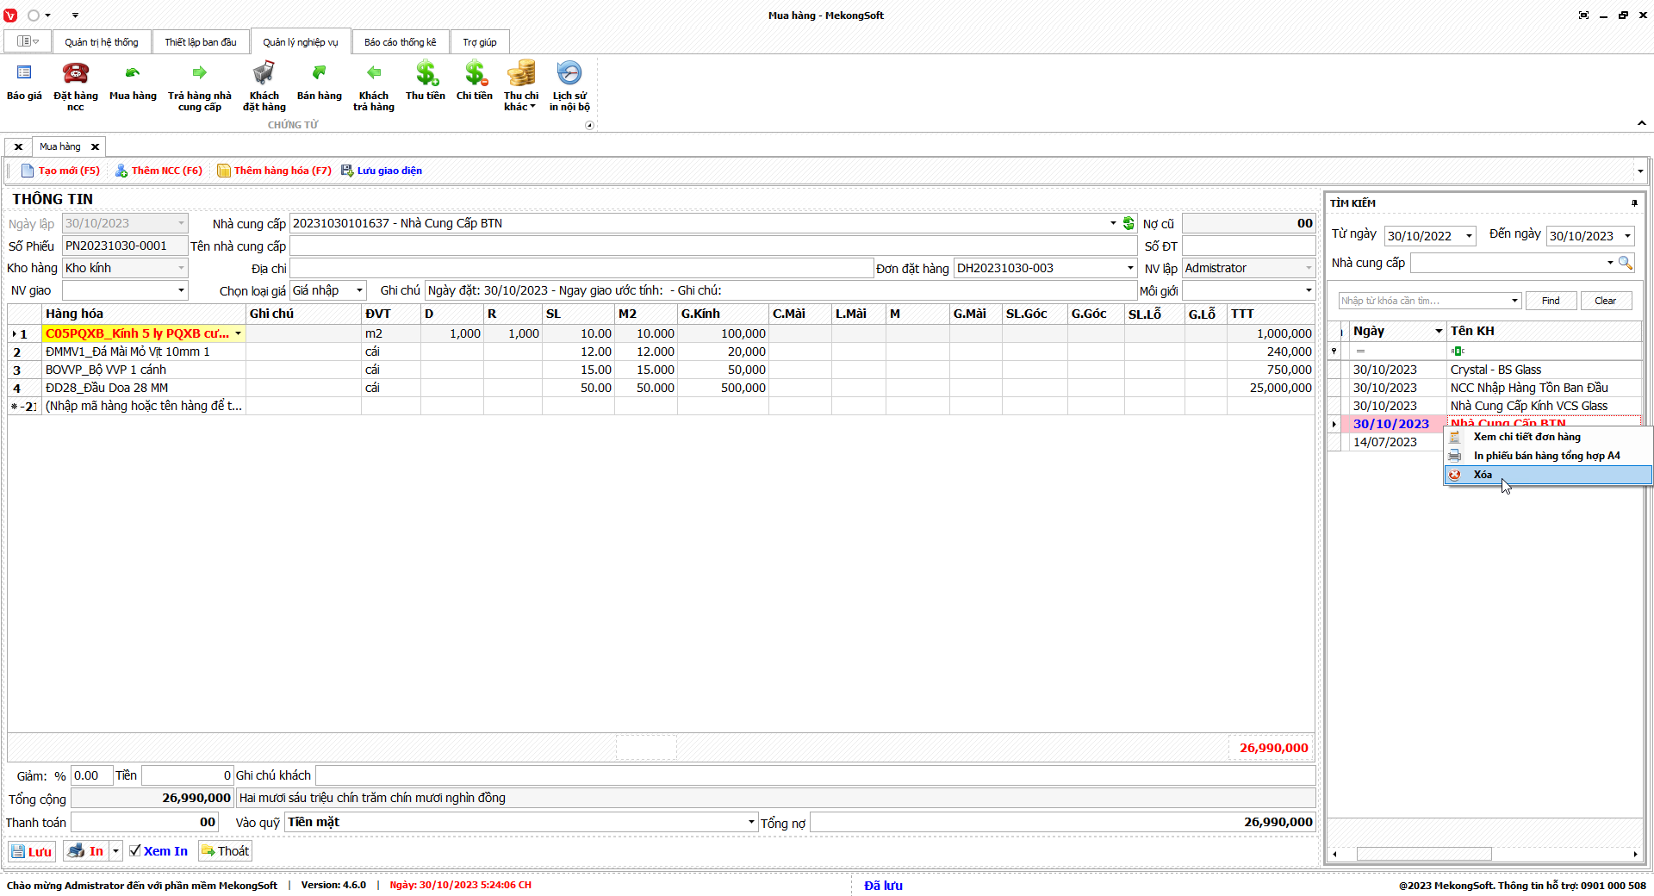
Task: Toggle the Xem In checkbox
Action: [x=135, y=851]
